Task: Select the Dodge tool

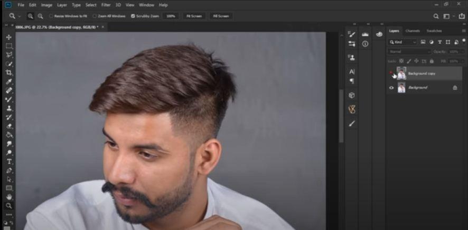Action: (9, 153)
